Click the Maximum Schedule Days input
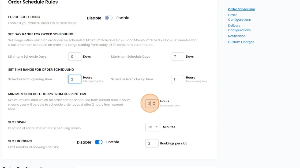Image resolution: width=300 pixels, height=168 pixels. click(177, 57)
